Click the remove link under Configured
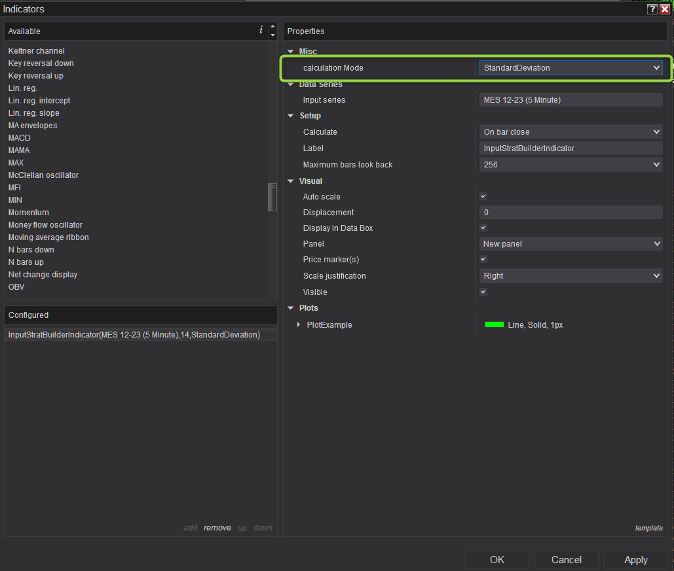 coord(217,528)
